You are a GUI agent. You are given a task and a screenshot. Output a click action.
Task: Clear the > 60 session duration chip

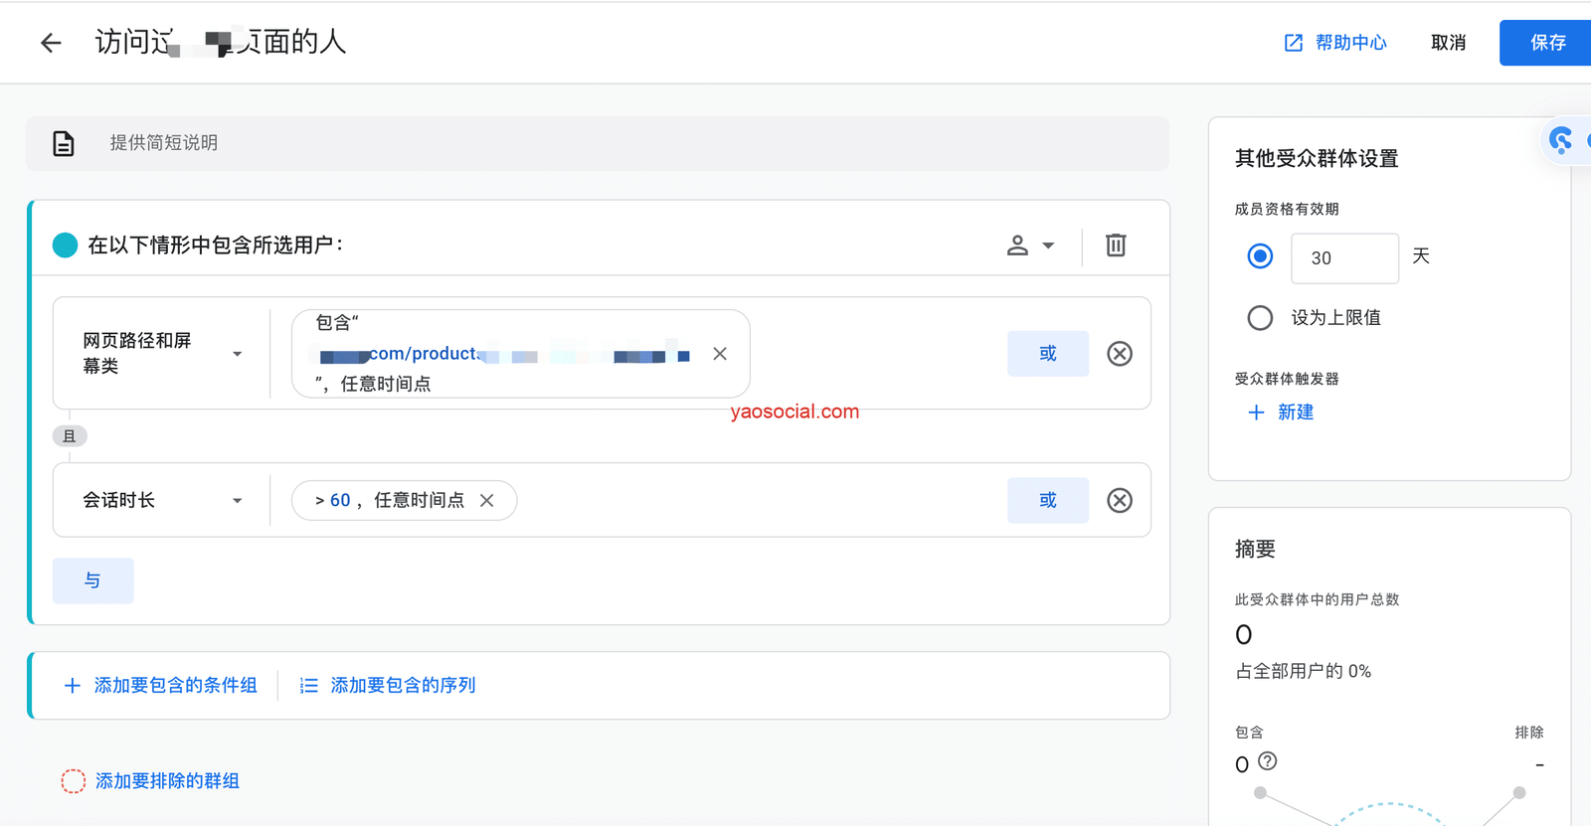click(487, 501)
